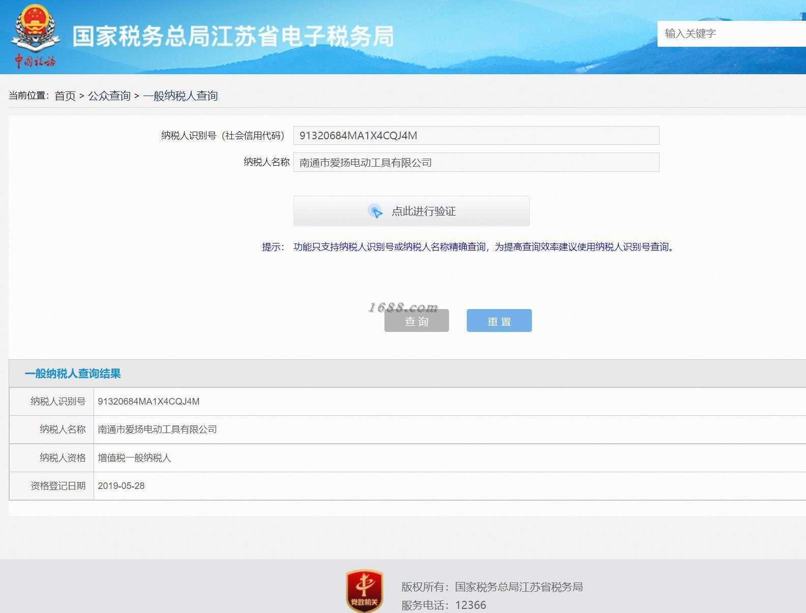The image size is (806, 613).
Task: Click the 纳税人资格 row label
Action: pyautogui.click(x=63, y=458)
